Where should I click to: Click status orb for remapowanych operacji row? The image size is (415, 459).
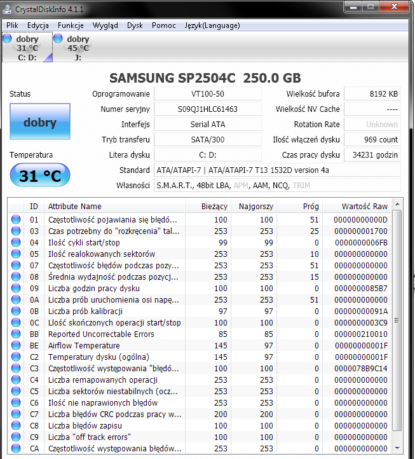pyautogui.click(x=16, y=380)
